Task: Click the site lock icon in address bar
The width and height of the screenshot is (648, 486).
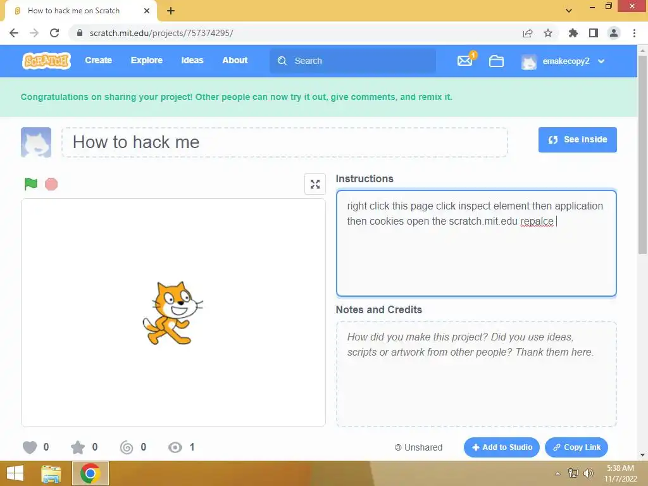Action: coord(80,33)
